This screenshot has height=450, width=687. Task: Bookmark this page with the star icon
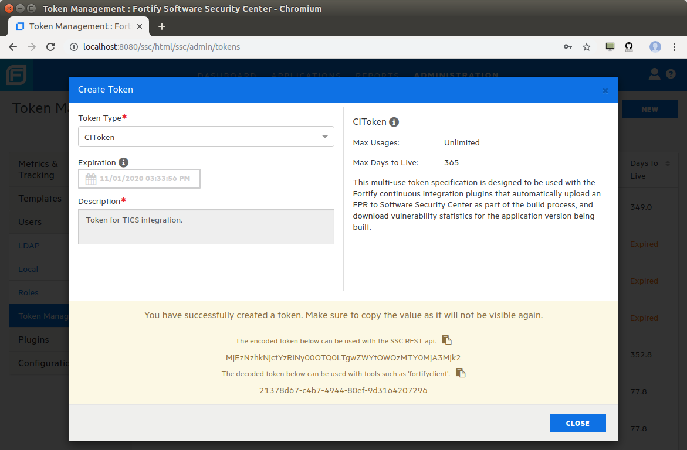(x=587, y=47)
